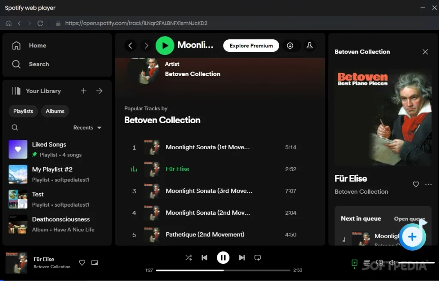439x281 pixels.
Task: Navigate back with the left arrow
Action: (x=131, y=45)
